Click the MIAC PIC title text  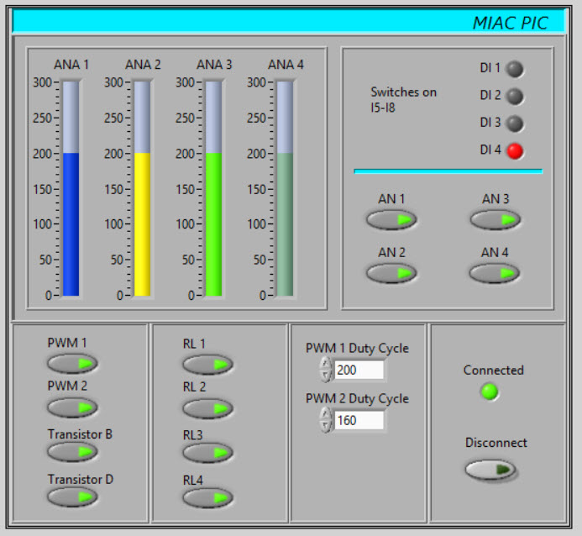pos(510,23)
